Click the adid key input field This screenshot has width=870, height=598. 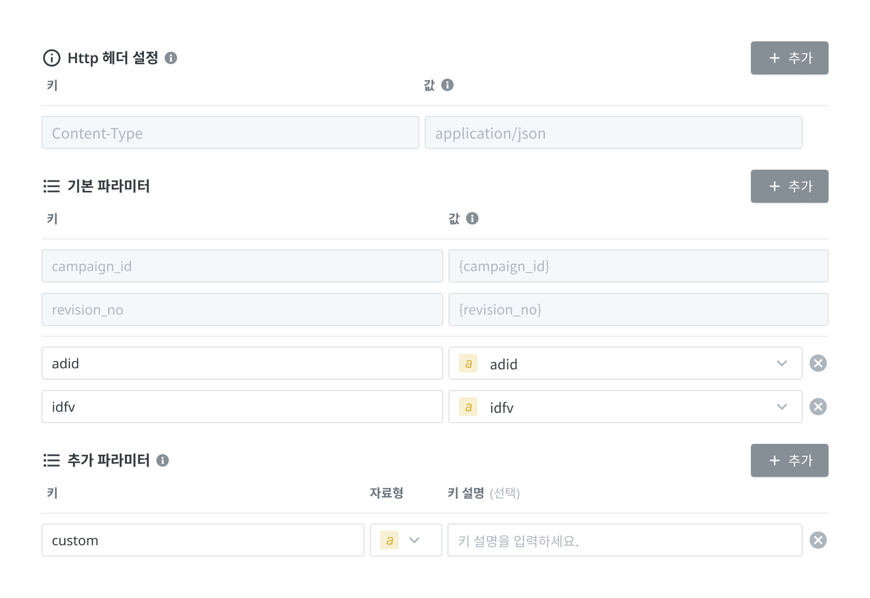tap(242, 363)
